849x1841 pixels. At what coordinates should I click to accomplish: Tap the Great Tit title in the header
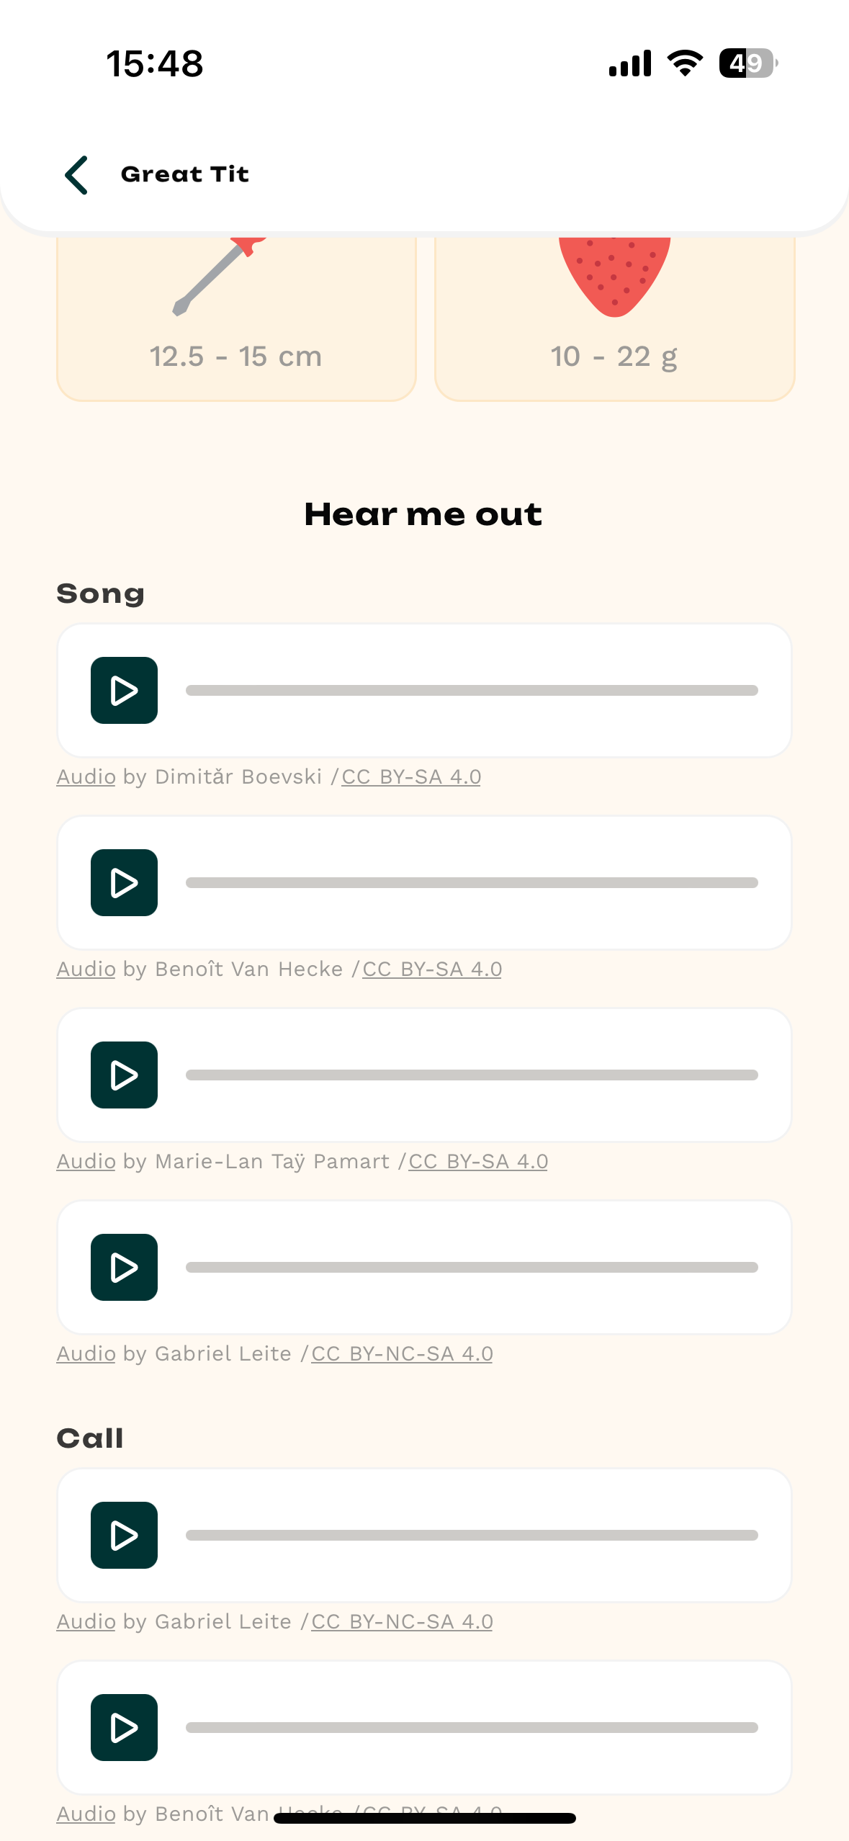[184, 174]
